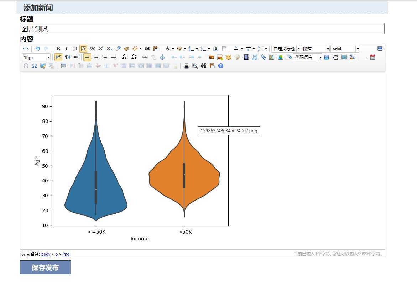Image resolution: width=417 pixels, height=288 pixels.
Task: Toggle right-to-left text direction
Action: [x=67, y=57]
